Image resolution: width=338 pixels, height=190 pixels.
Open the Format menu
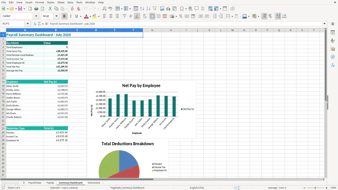tap(39, 2)
